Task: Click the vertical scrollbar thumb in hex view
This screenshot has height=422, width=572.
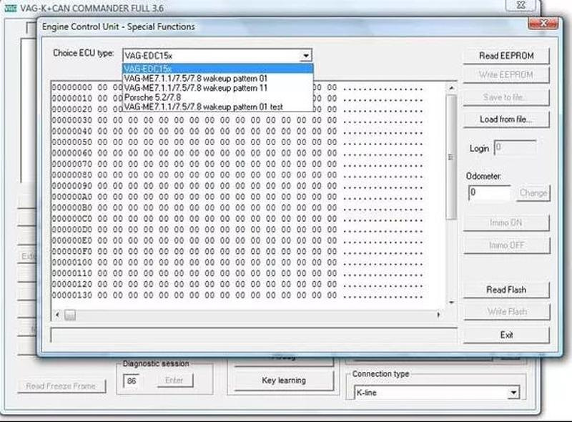Action: (451, 157)
